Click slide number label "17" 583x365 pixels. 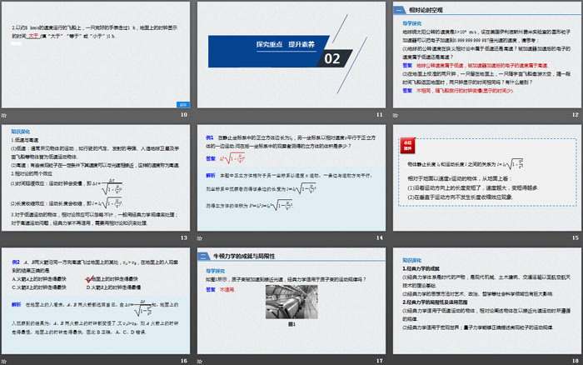(x=380, y=361)
